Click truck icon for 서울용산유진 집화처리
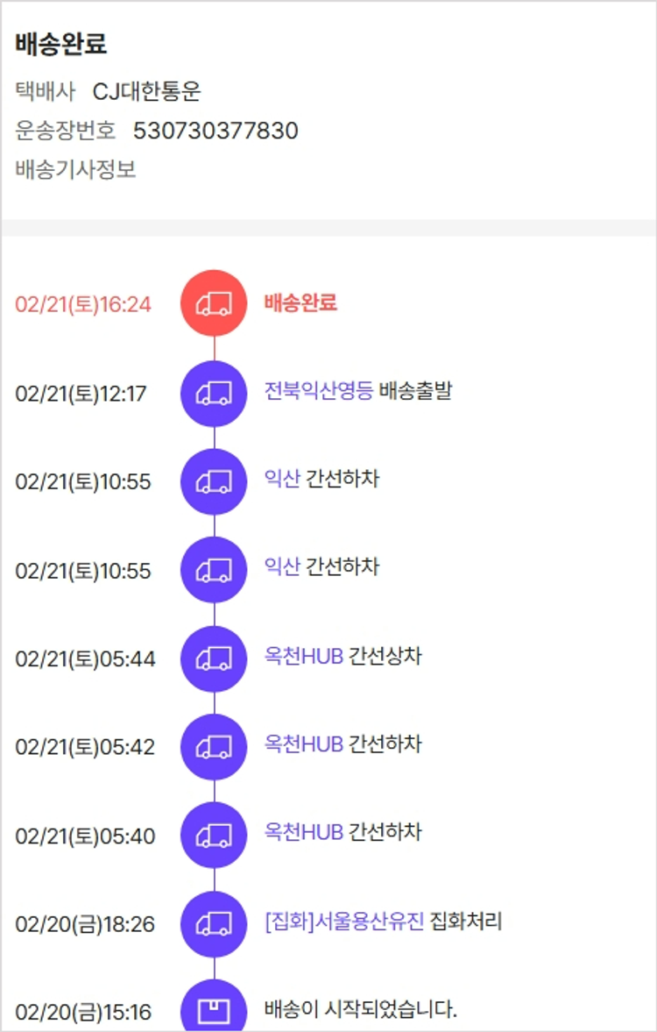 coord(214,923)
